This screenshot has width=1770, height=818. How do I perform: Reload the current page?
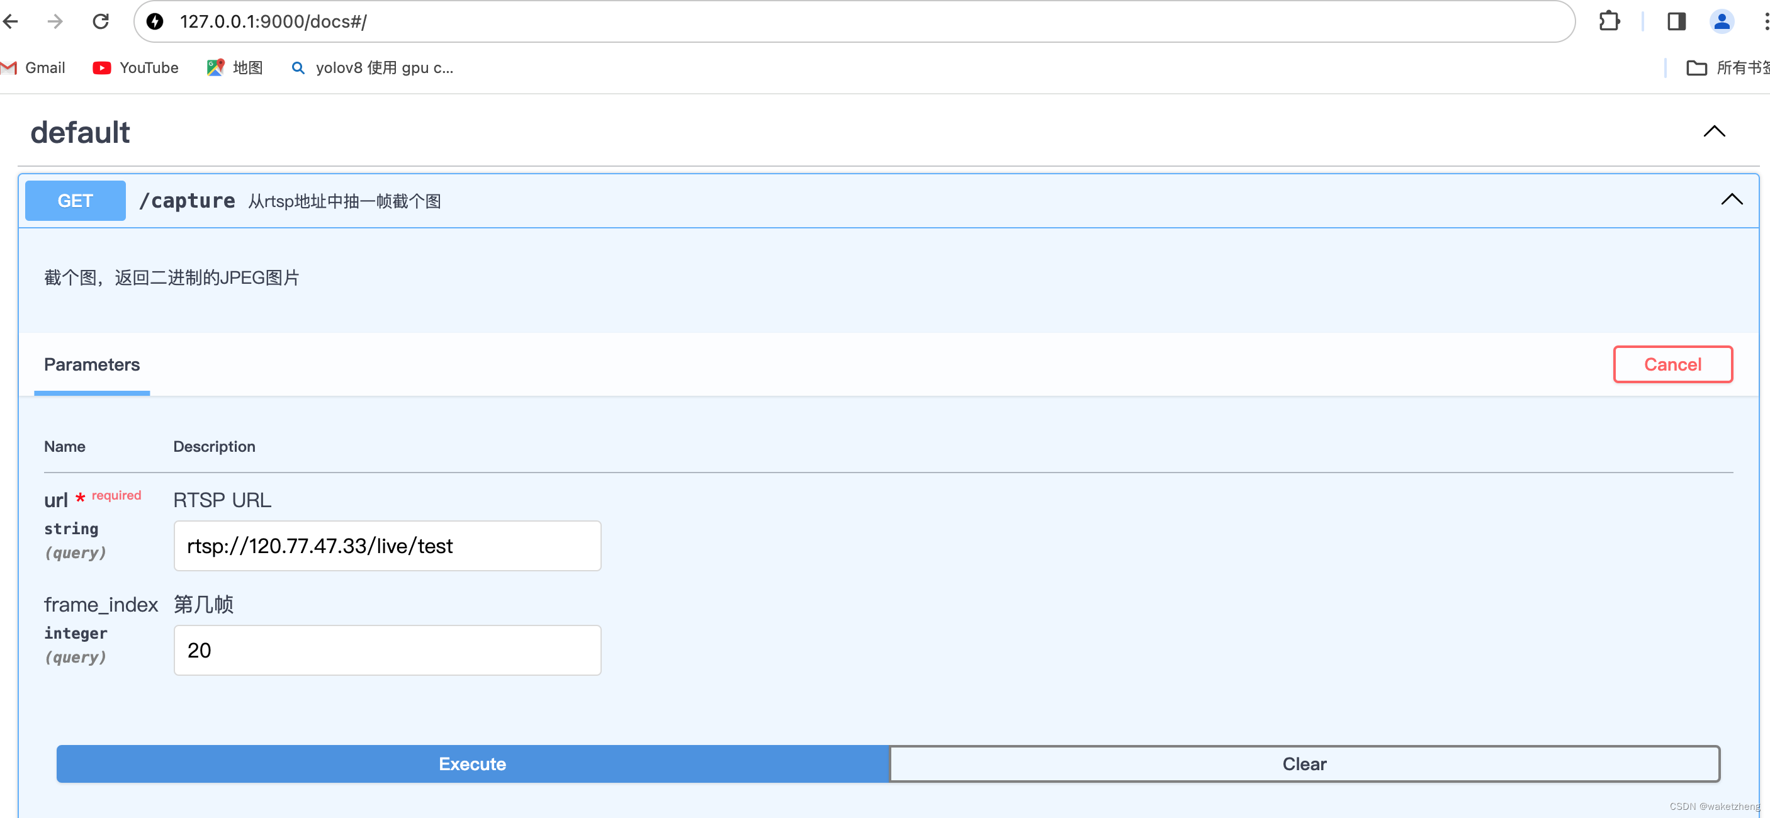tap(100, 21)
